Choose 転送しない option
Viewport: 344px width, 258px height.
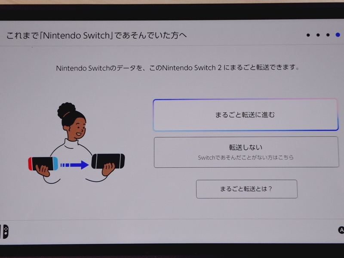pos(246,152)
